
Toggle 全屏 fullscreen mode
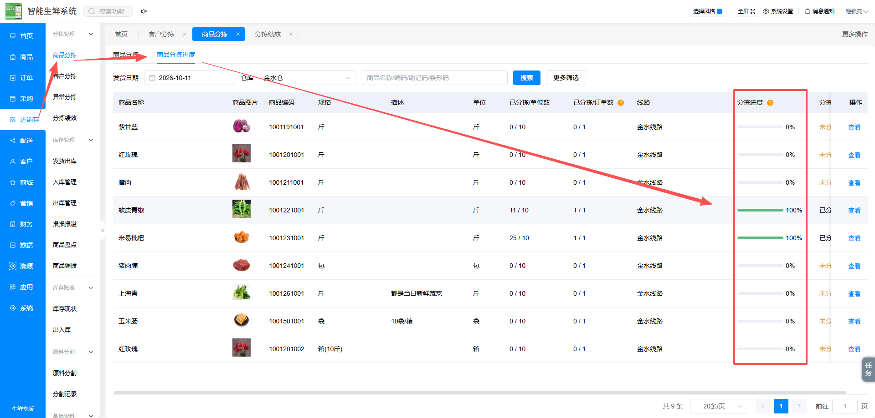coord(746,11)
